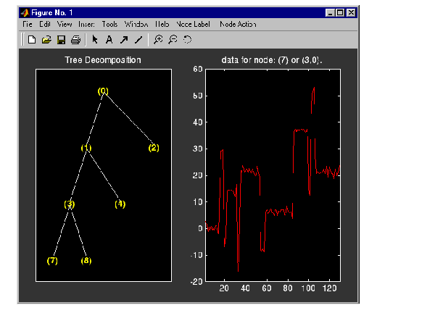Select node (3) in the tree
The height and width of the screenshot is (321, 435).
70,204
